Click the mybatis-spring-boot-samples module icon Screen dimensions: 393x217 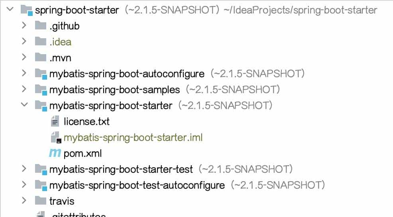pos(41,90)
